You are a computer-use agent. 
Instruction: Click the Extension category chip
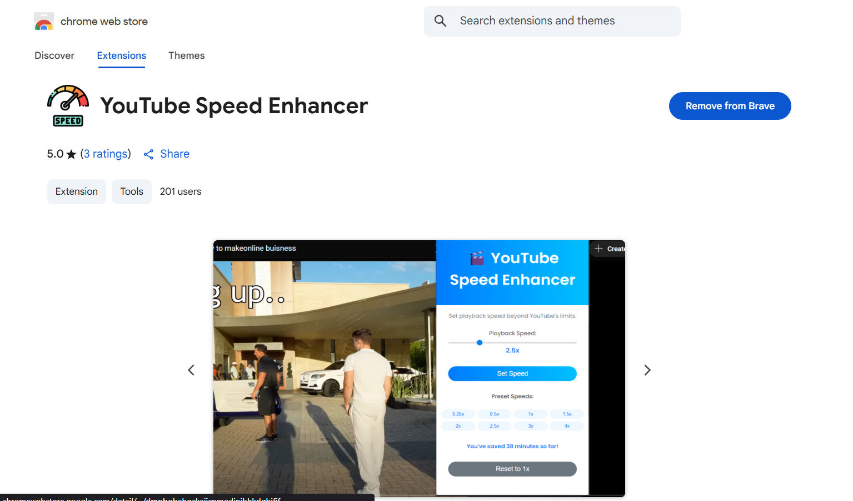[77, 191]
